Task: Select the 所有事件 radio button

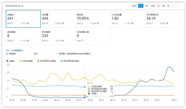Action: coord(7,54)
